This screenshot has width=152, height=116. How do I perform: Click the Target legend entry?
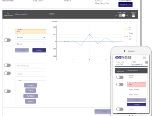coord(129,33)
